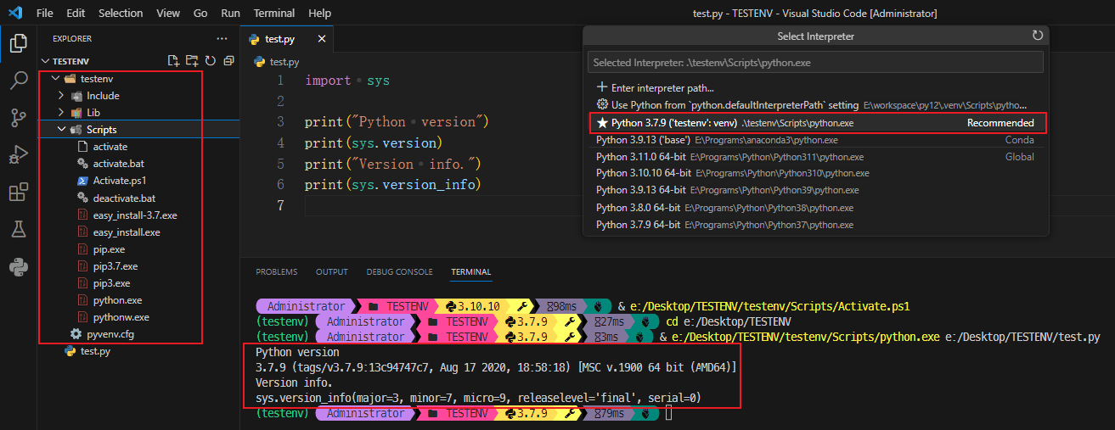Select Python 3.9.13 base conda interpreter
1115x430 pixels.
pos(816,140)
